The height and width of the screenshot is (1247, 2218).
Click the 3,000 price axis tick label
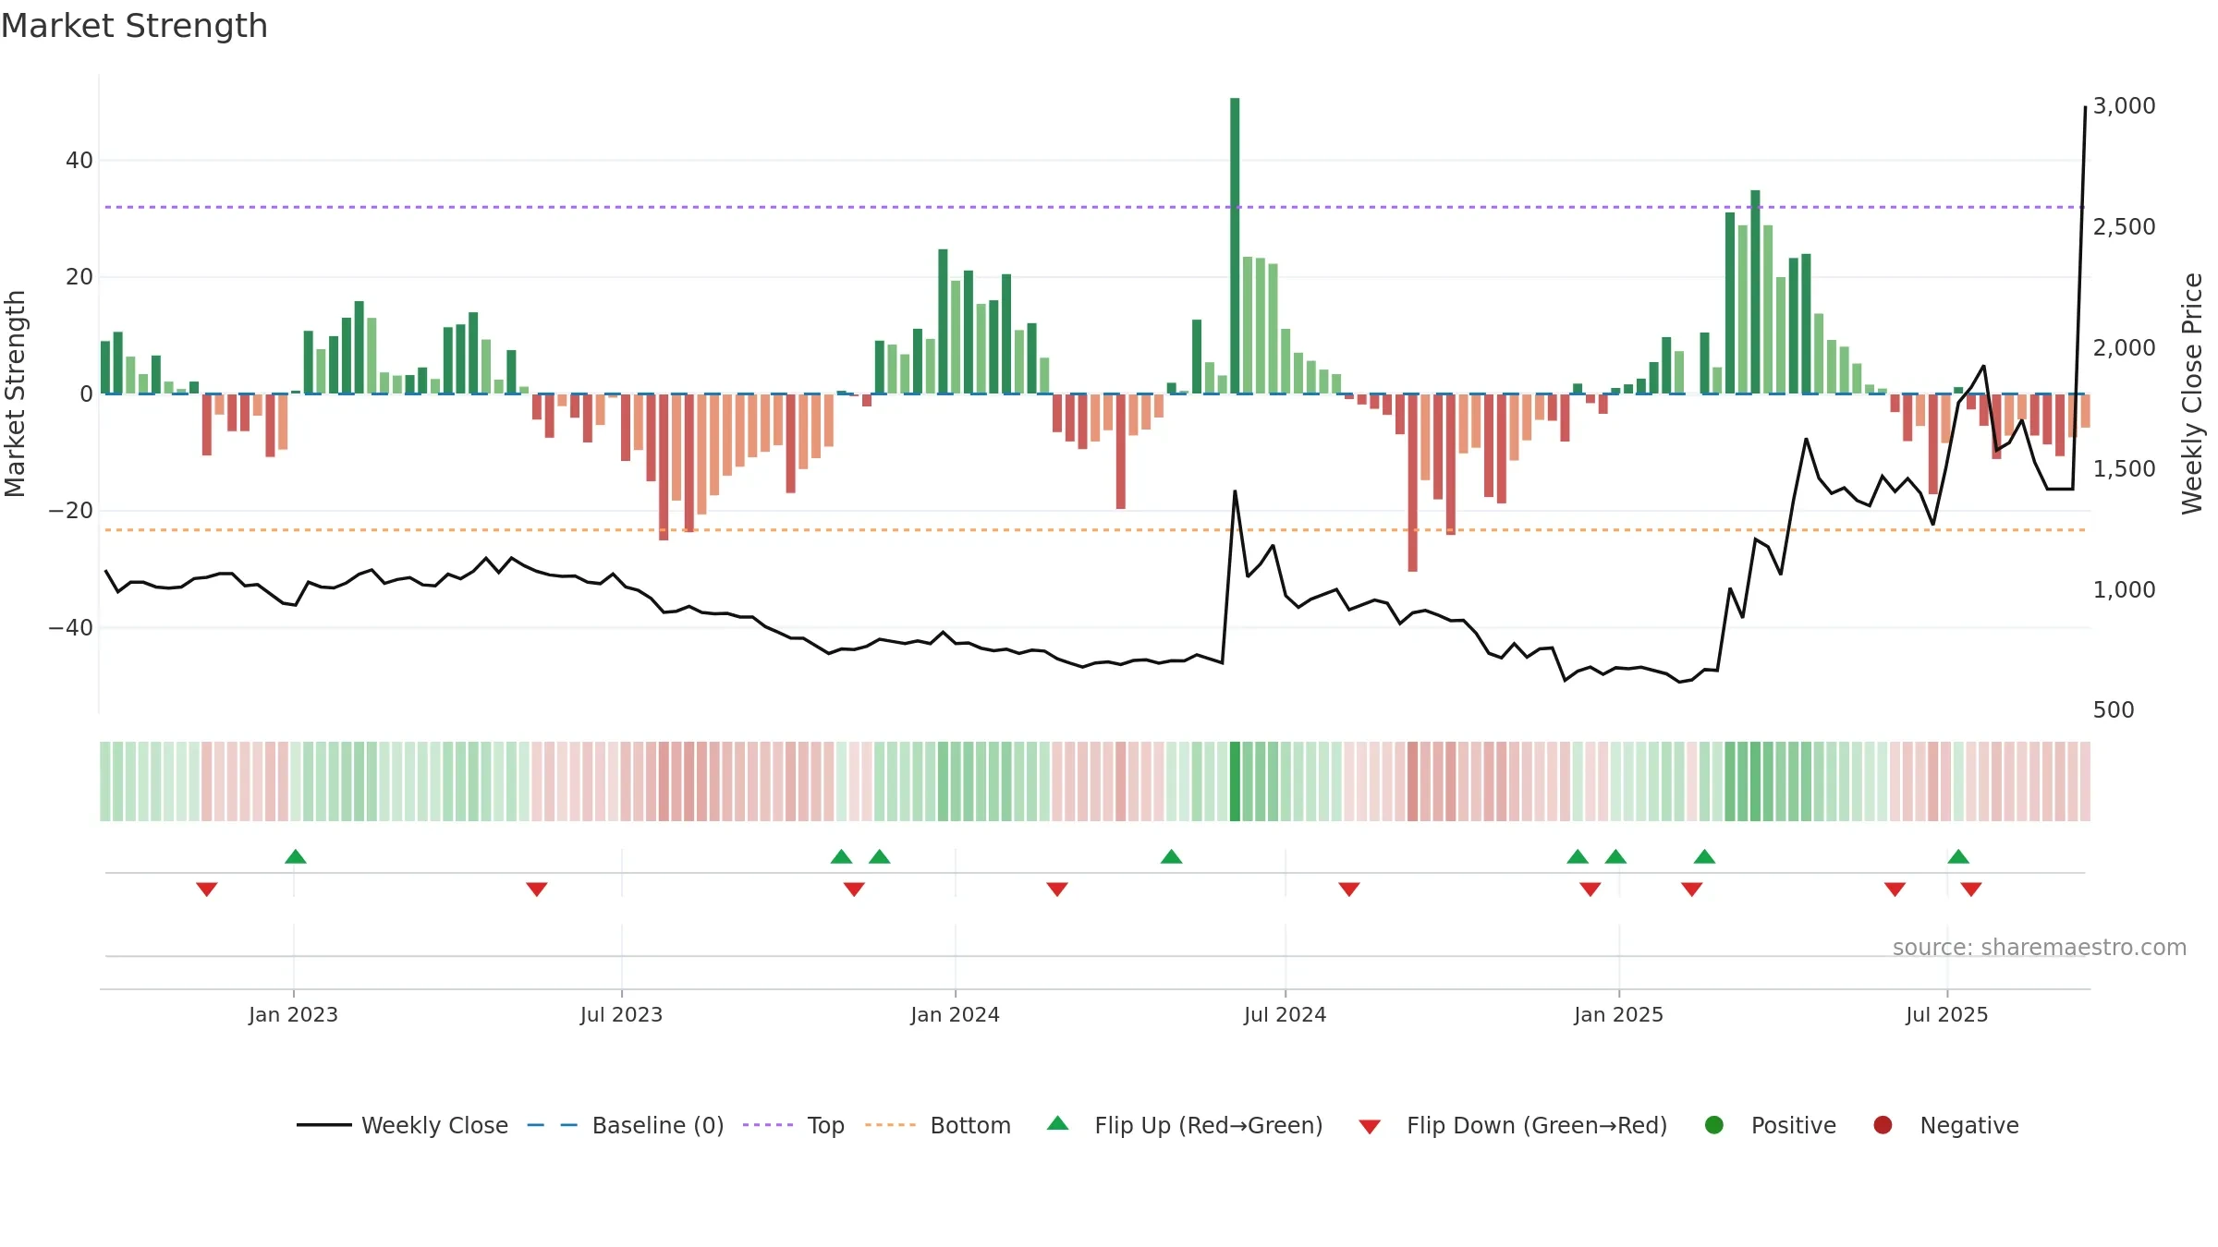[x=2125, y=106]
